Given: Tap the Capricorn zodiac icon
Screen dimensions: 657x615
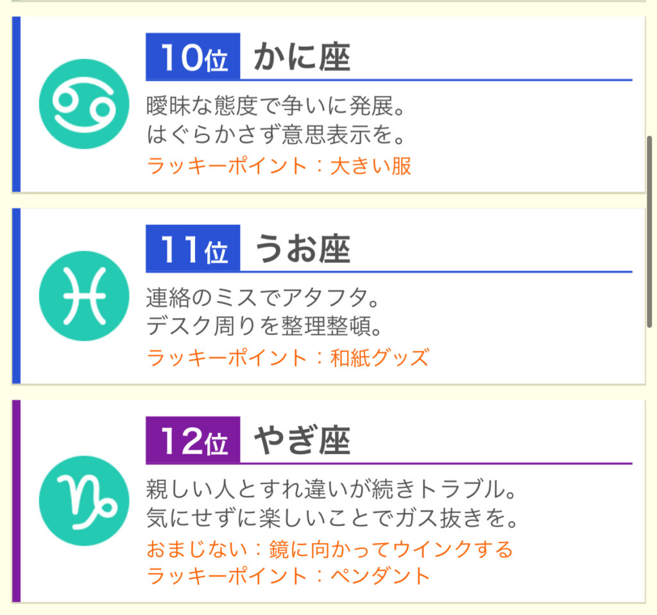Looking at the screenshot, I should (x=84, y=500).
